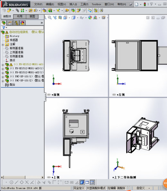The width and height of the screenshot is (167, 191).
Task: Select the ConfigurationManager tab icon
Action: (x=16, y=23)
